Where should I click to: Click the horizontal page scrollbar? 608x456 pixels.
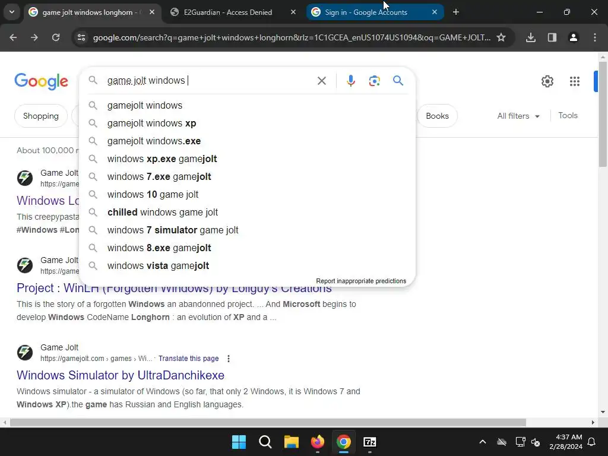tap(268, 422)
